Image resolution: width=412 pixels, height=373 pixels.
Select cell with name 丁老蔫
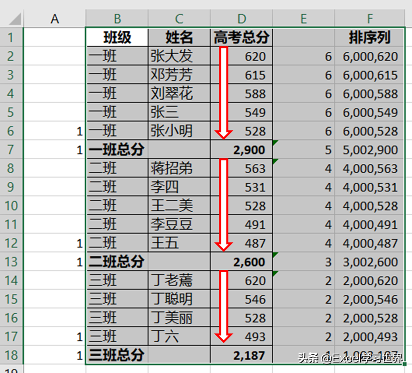point(179,280)
